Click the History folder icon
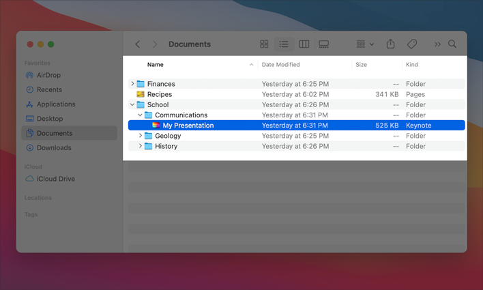The image size is (483, 290). click(x=149, y=146)
